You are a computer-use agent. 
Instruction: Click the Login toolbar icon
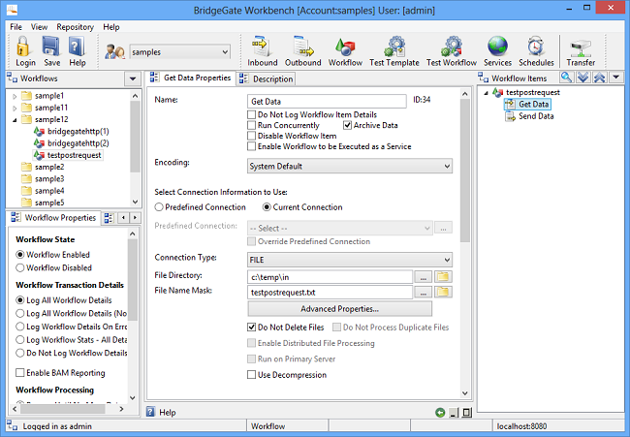(25, 48)
